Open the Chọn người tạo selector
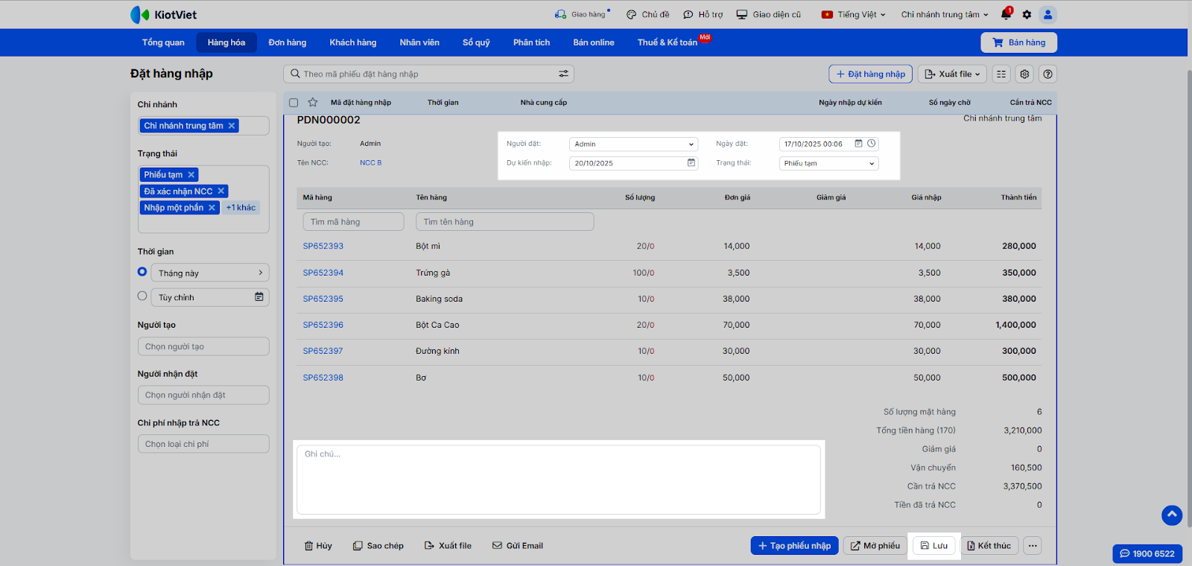 (x=203, y=346)
